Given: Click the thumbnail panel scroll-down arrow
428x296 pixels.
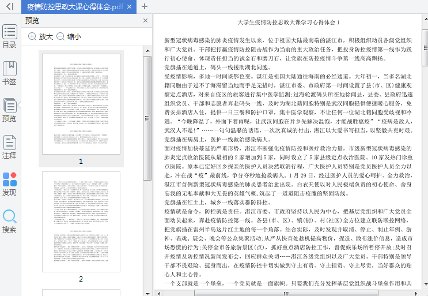Looking at the screenshot, I should point(147,294).
